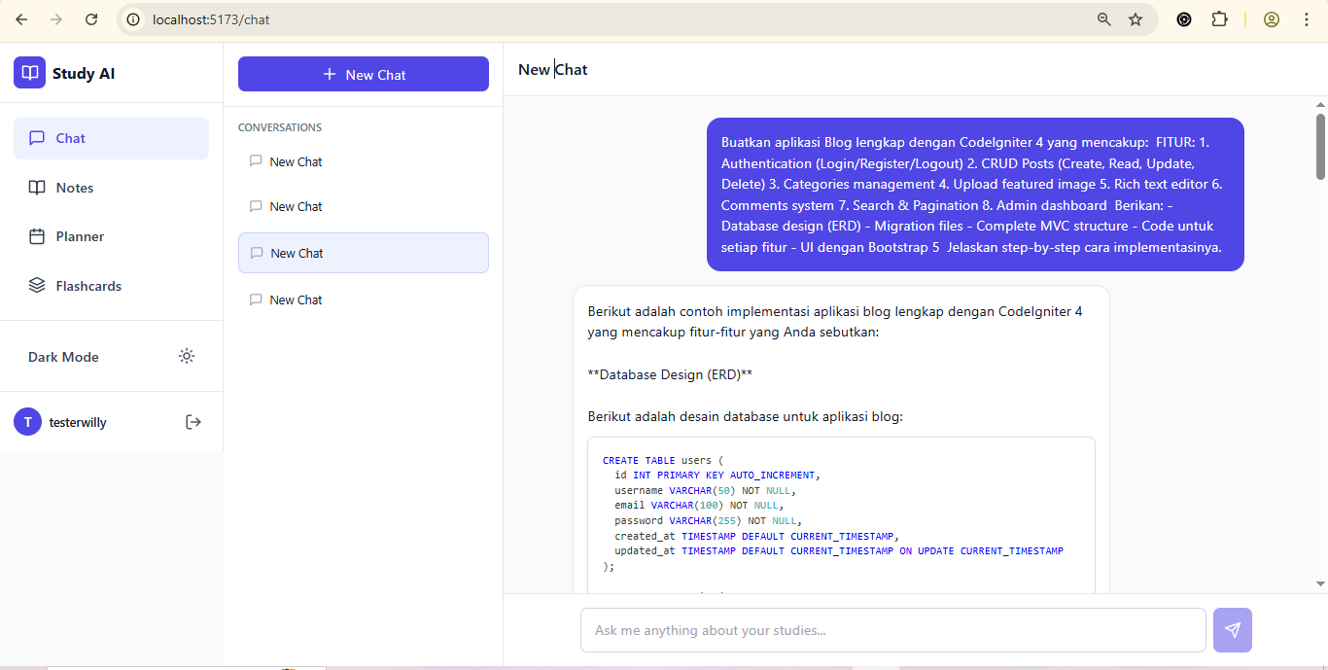
Task: Log out using the arrow-exit icon
Action: 193,421
